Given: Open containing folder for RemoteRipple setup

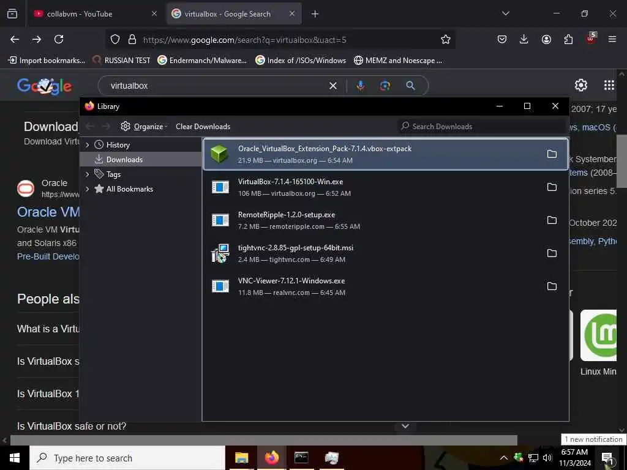Looking at the screenshot, I should point(552,220).
